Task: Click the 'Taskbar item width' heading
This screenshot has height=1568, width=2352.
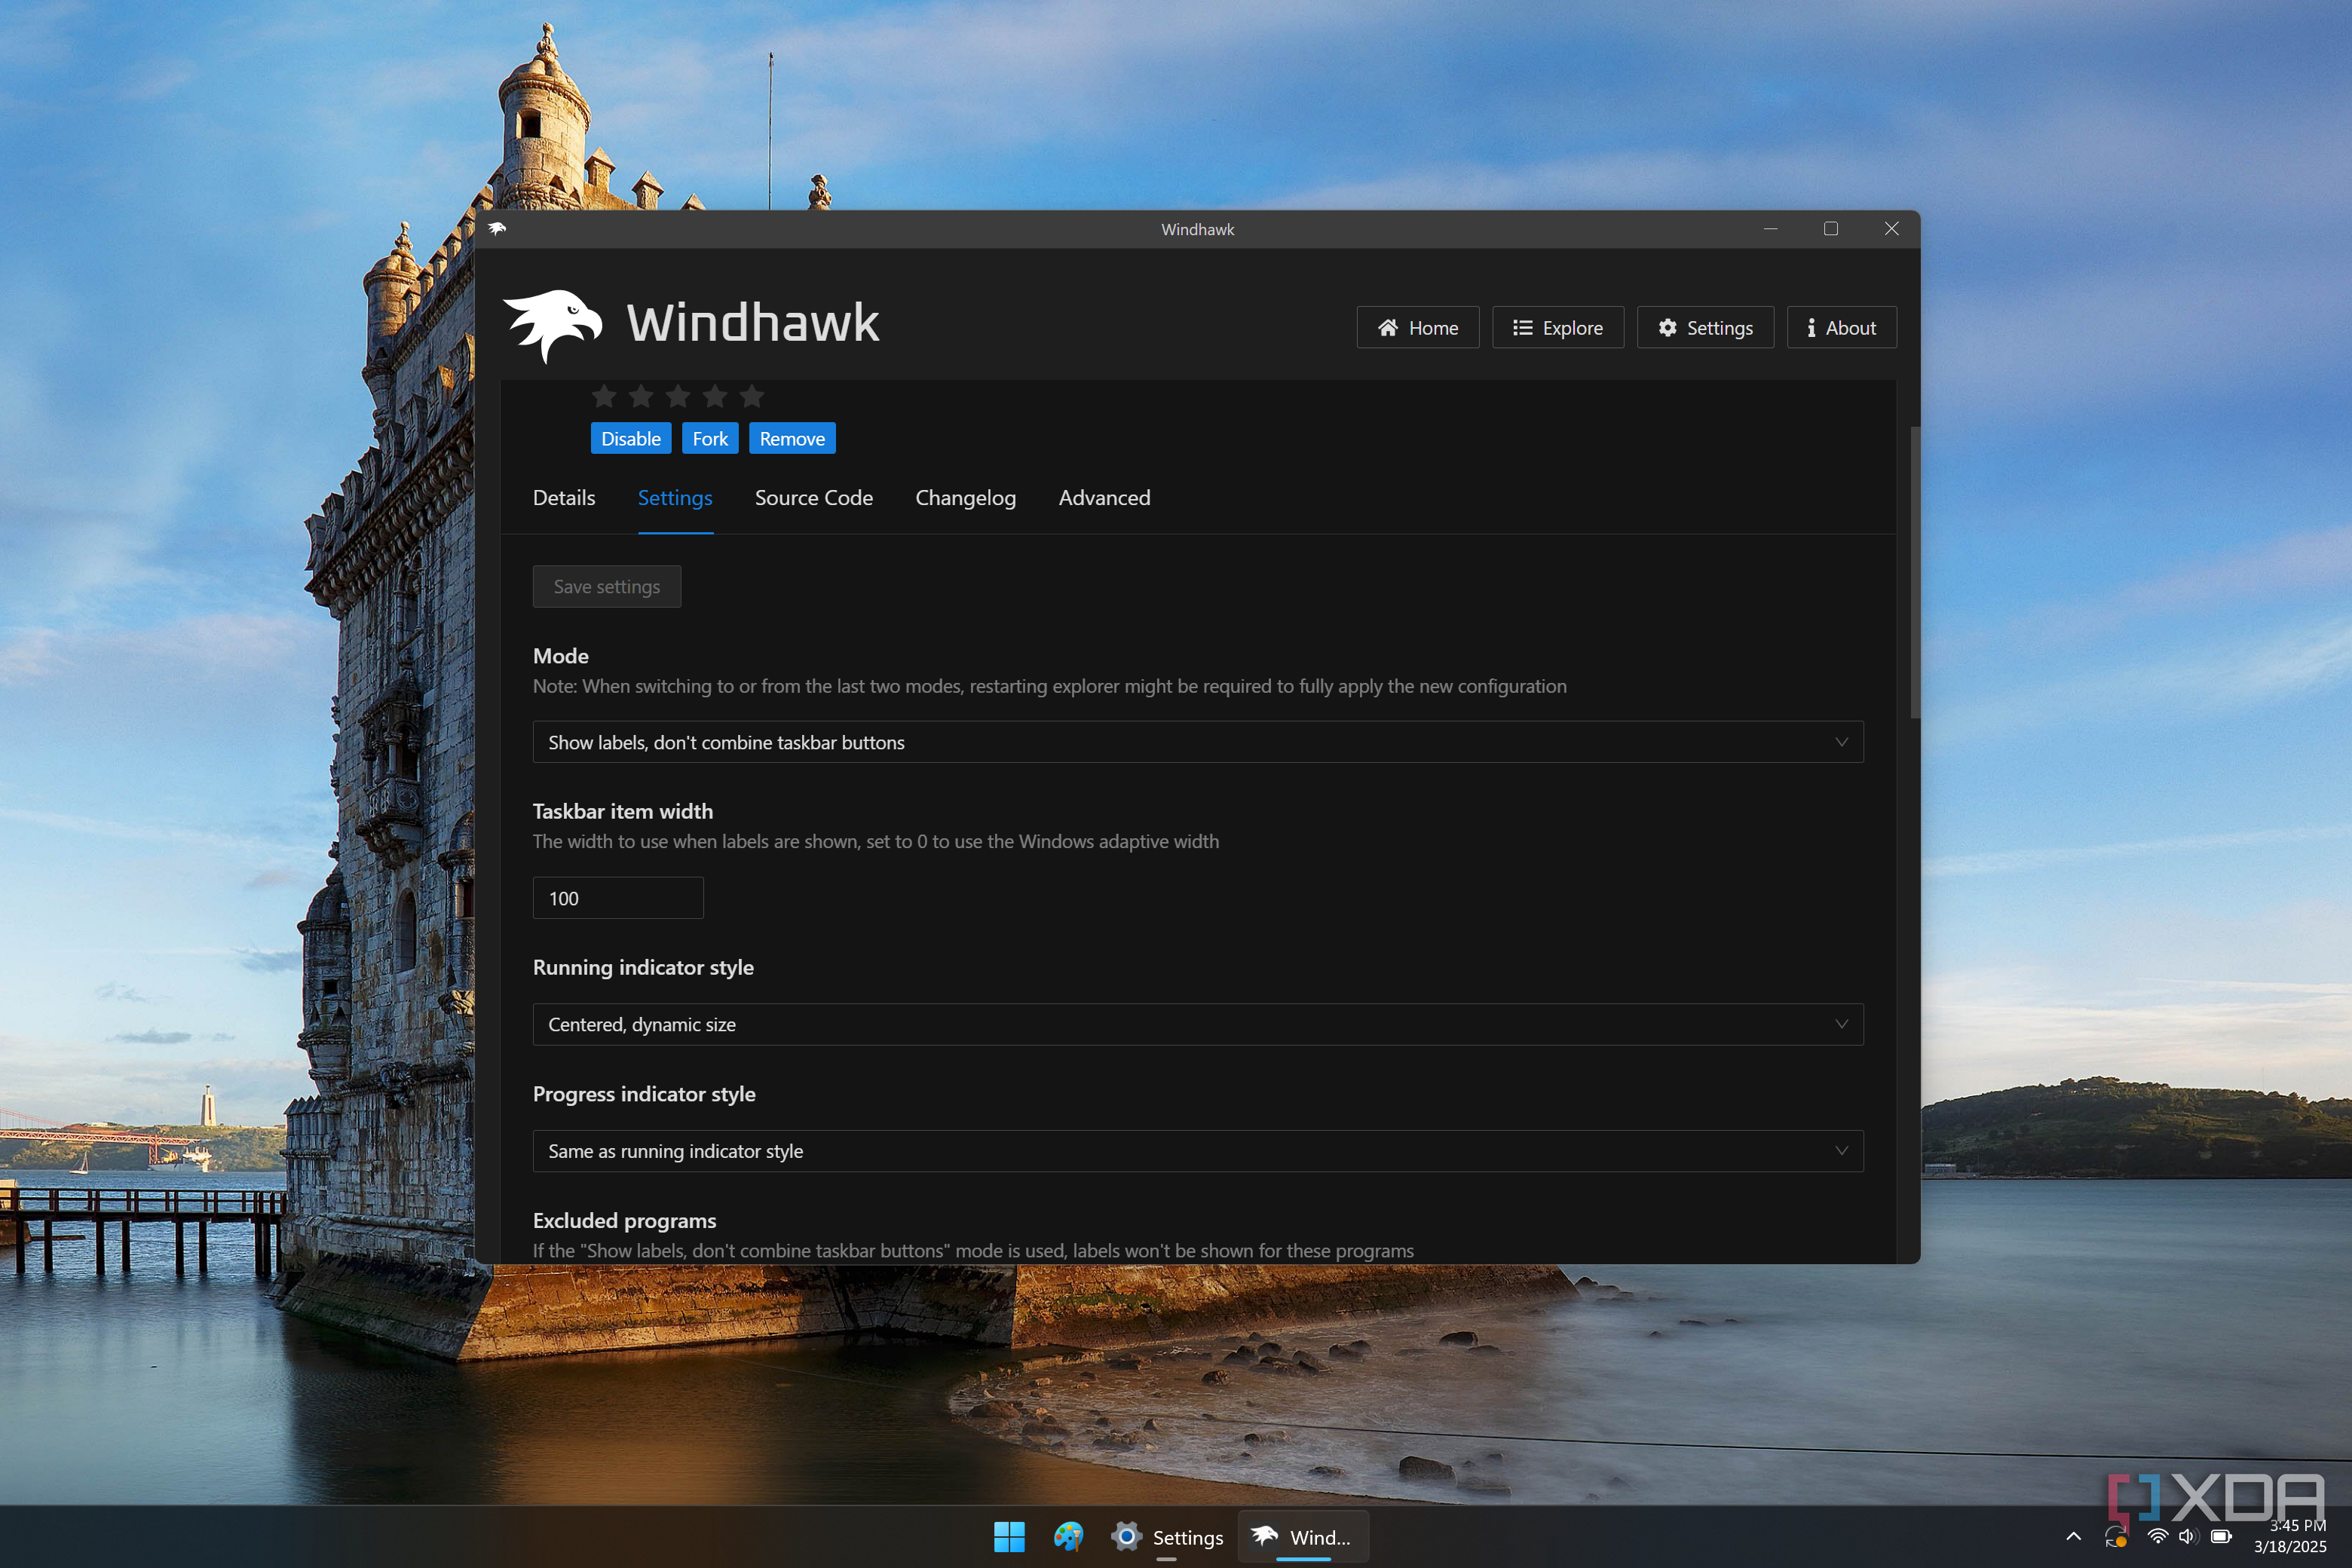Action: 623,811
